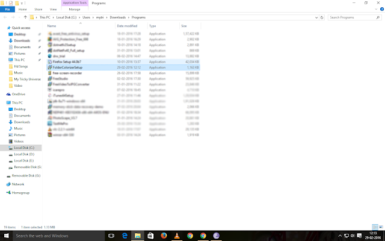Open the network icon in the system tray
The image size is (385, 241).
click(346, 236)
